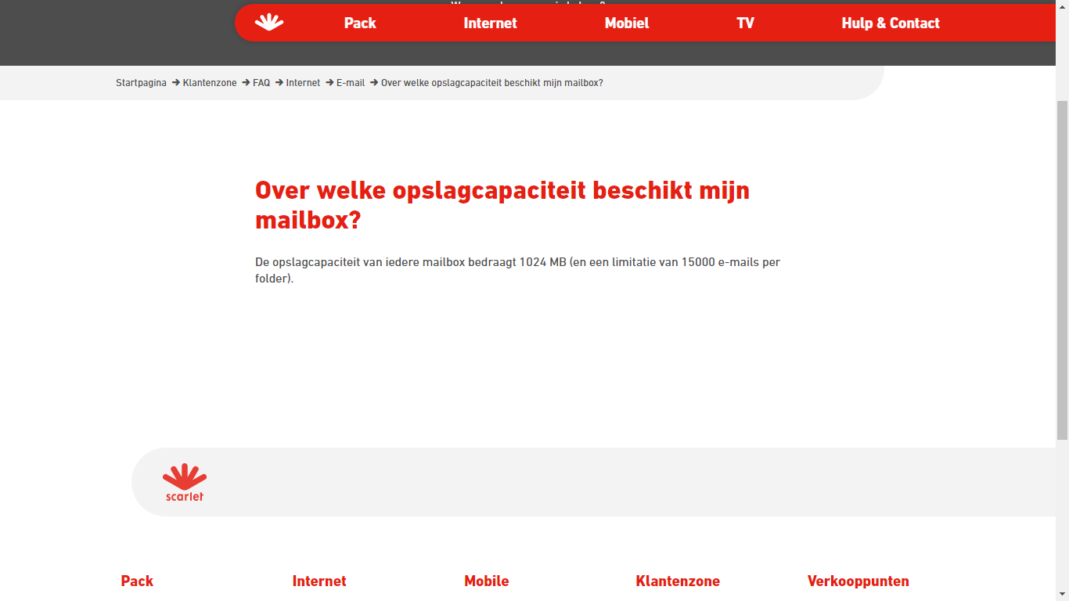Viewport: 1069px width, 601px height.
Task: Click the Scarlet hand logo in the red navigation bar
Action: 269,23
